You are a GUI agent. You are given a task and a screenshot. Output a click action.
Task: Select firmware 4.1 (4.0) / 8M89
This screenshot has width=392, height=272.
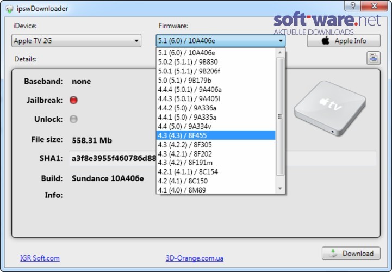pos(216,190)
